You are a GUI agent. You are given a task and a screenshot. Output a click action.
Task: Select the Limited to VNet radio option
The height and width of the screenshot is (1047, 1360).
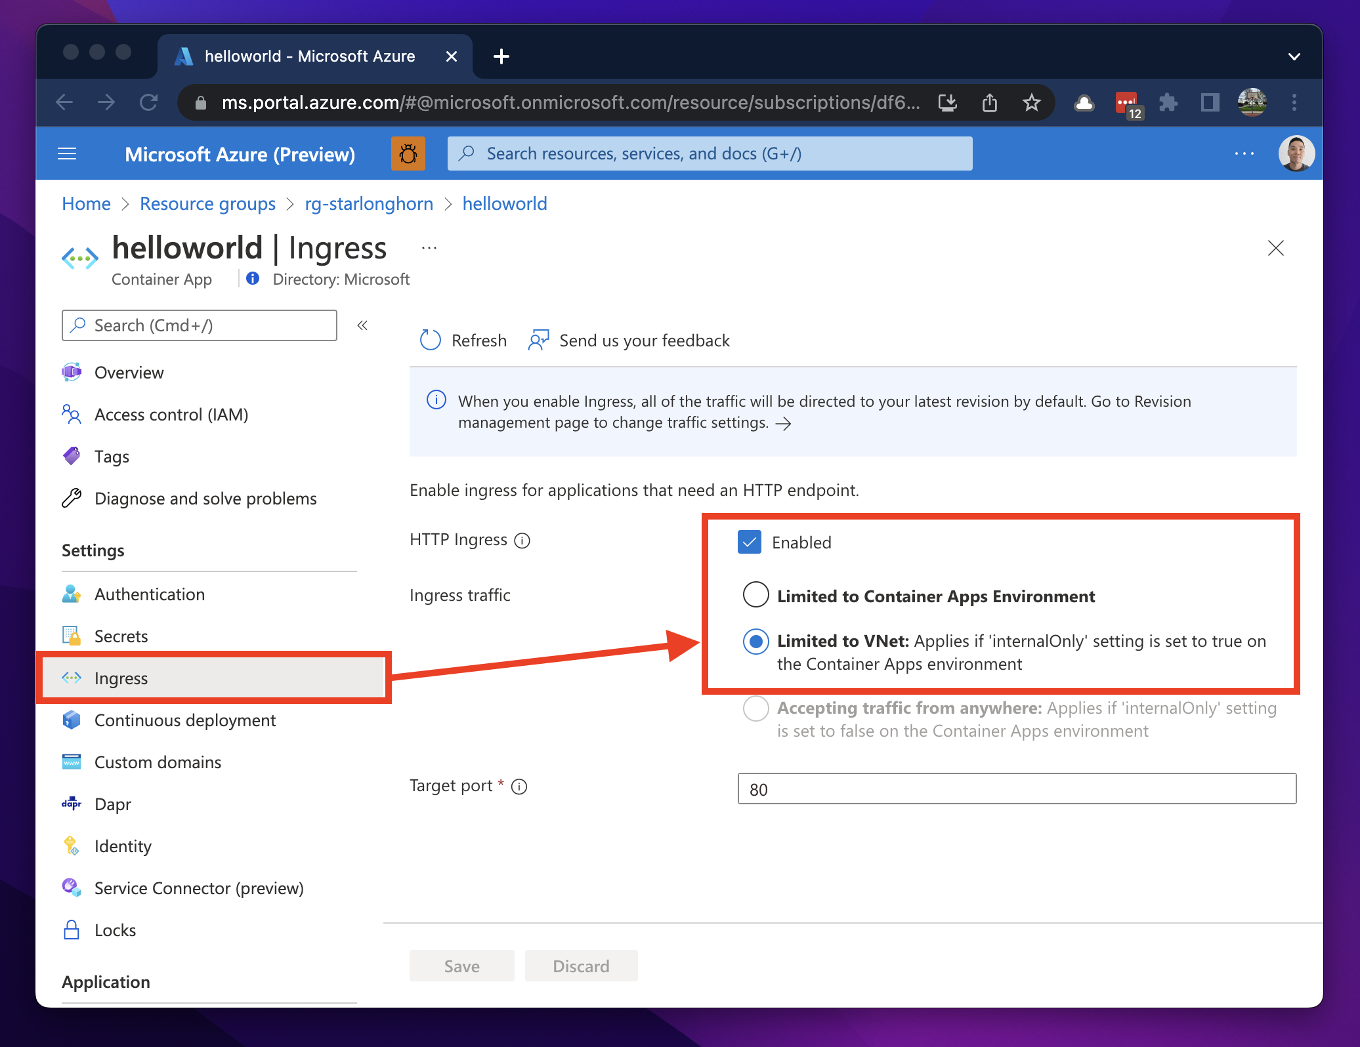click(x=755, y=641)
